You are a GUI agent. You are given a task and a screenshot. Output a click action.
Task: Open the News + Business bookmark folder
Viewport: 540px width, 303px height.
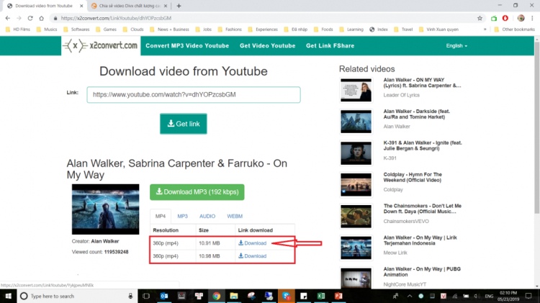coord(169,30)
